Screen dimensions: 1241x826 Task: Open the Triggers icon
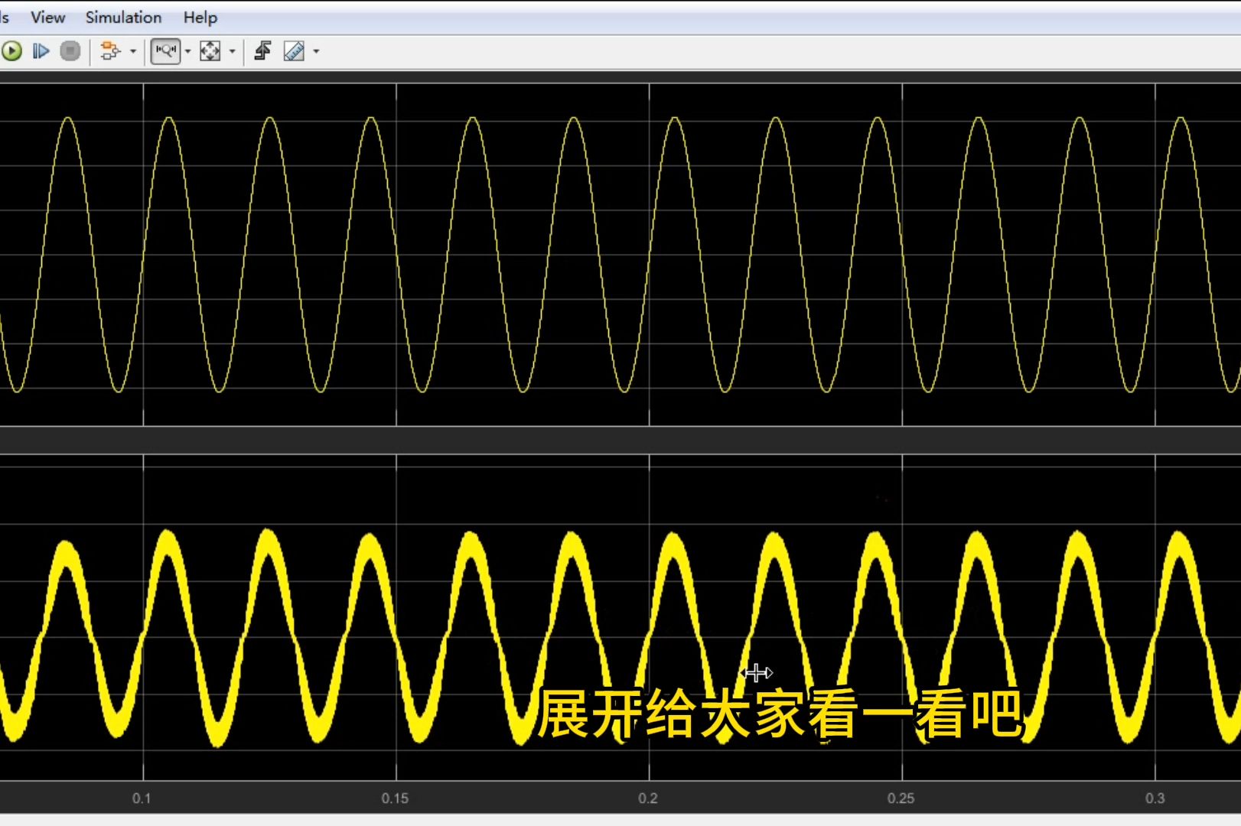click(x=263, y=51)
